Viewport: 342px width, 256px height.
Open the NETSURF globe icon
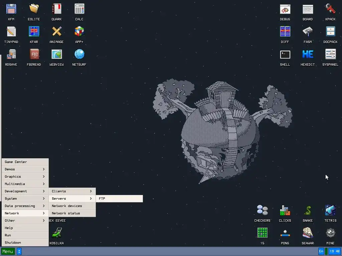click(79, 54)
